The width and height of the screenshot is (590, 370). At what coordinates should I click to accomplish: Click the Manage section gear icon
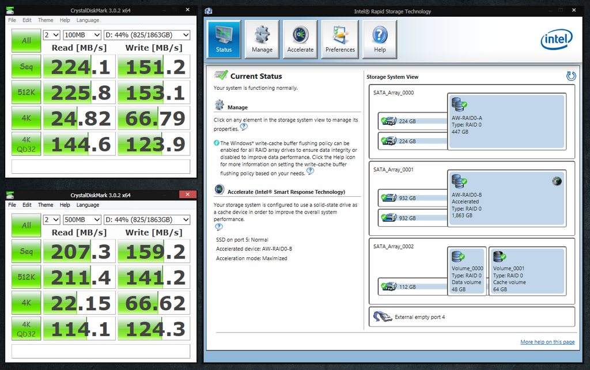220,105
